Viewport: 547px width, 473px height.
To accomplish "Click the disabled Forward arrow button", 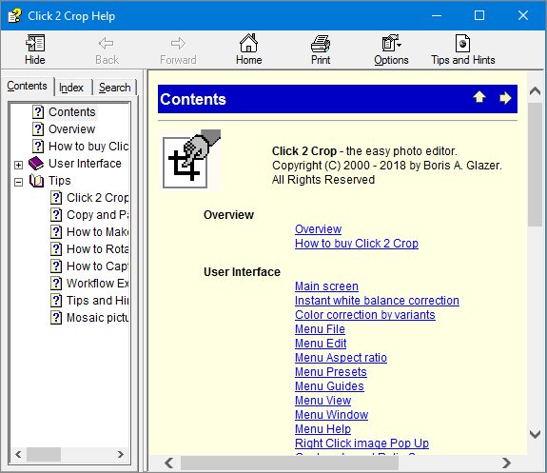I will (178, 49).
